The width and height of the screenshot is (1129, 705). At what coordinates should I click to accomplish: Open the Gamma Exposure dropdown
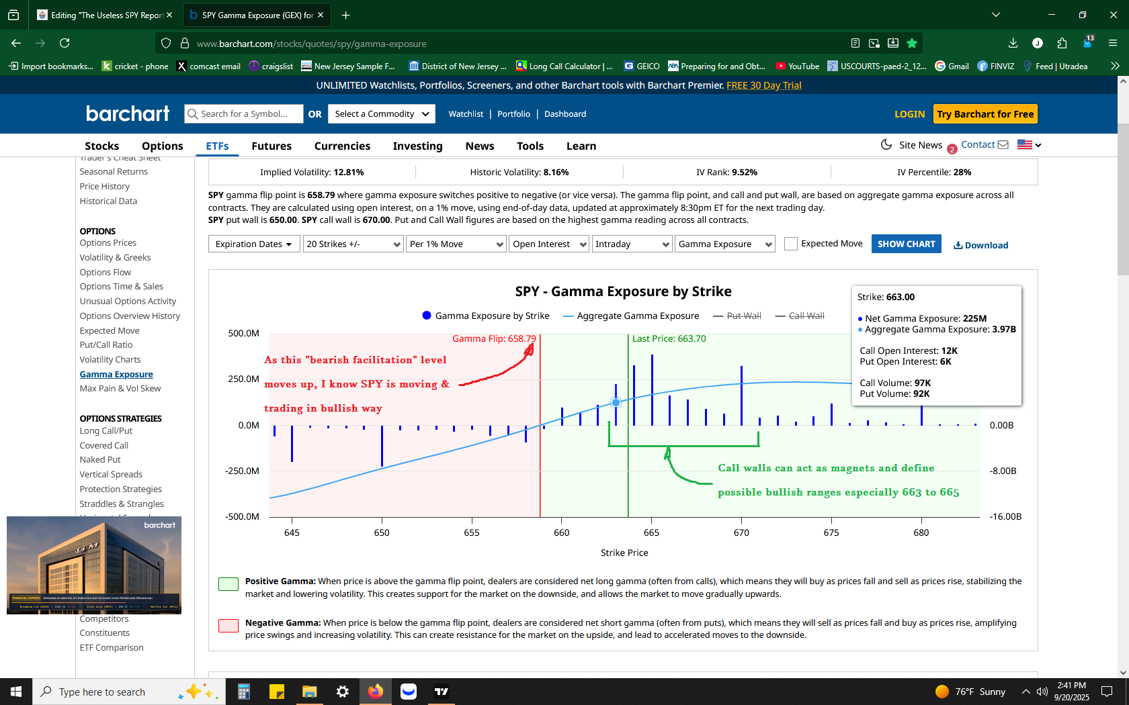coord(725,244)
